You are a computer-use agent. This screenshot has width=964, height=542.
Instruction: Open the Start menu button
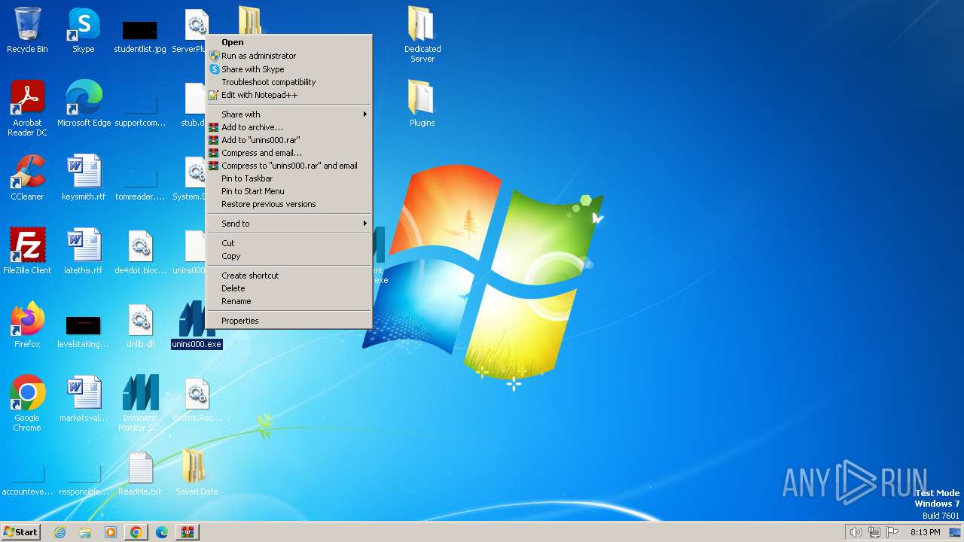click(20, 531)
